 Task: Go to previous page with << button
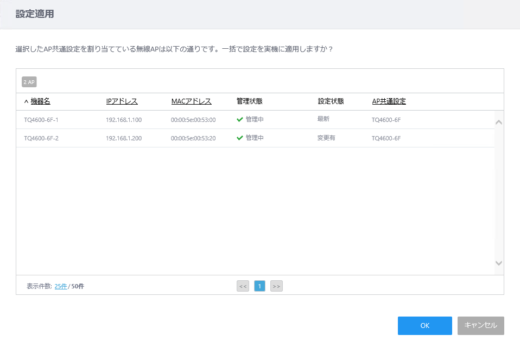[x=243, y=286]
